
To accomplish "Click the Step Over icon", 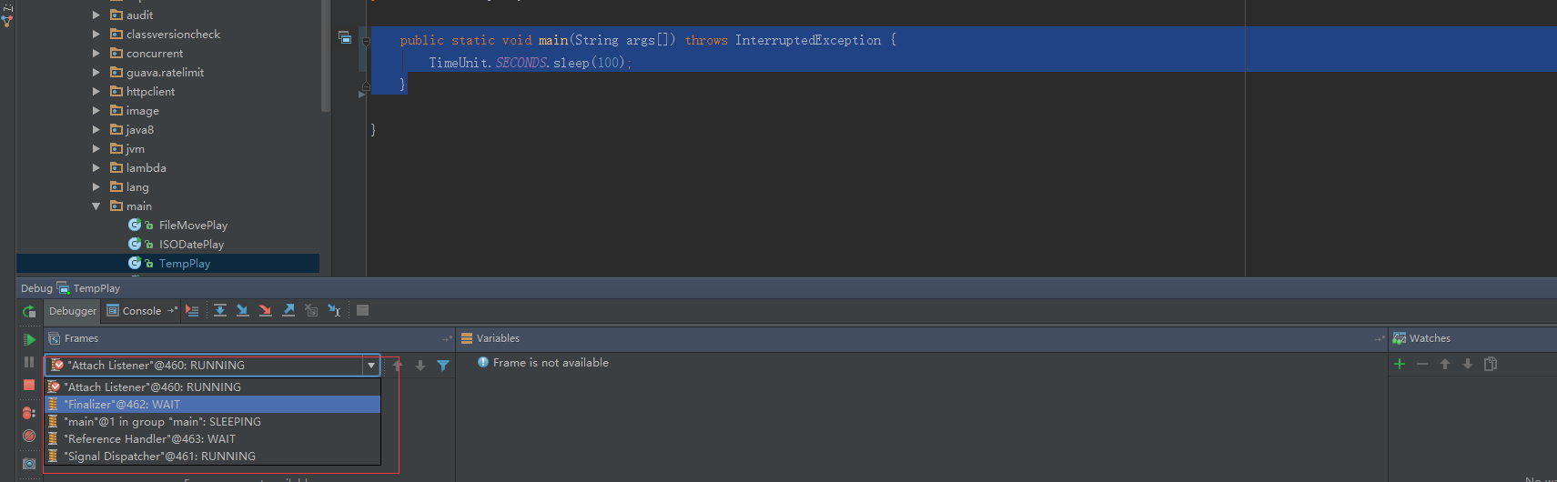I will point(220,310).
